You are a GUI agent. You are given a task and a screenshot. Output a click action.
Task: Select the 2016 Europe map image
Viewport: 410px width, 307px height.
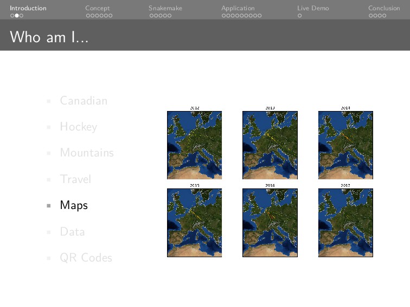270,223
